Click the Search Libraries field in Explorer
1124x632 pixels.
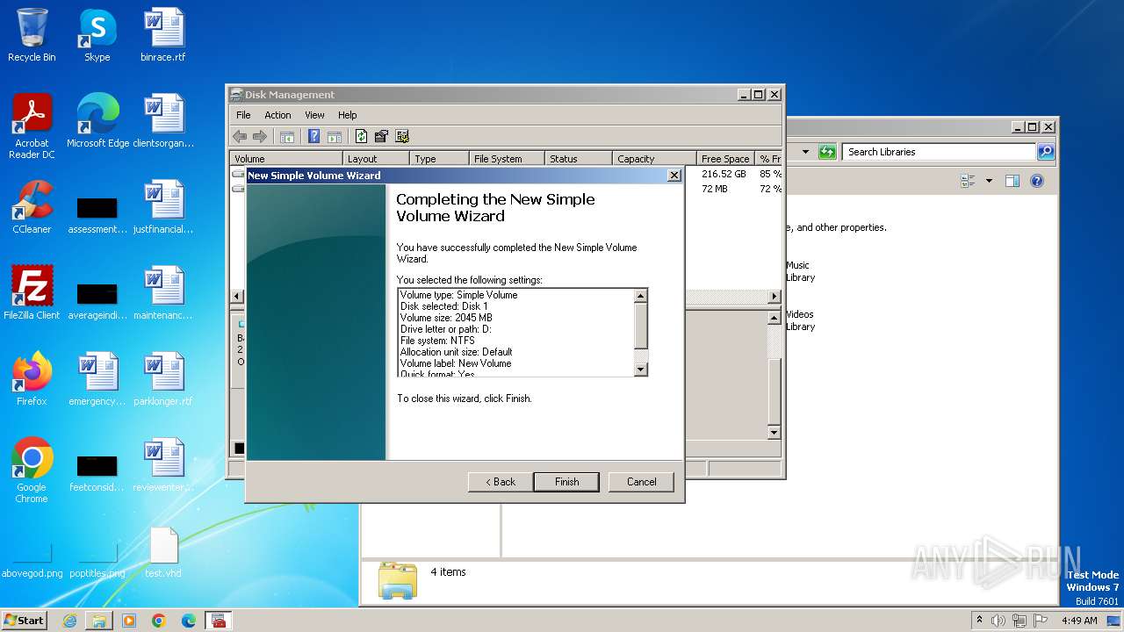pyautogui.click(x=939, y=152)
